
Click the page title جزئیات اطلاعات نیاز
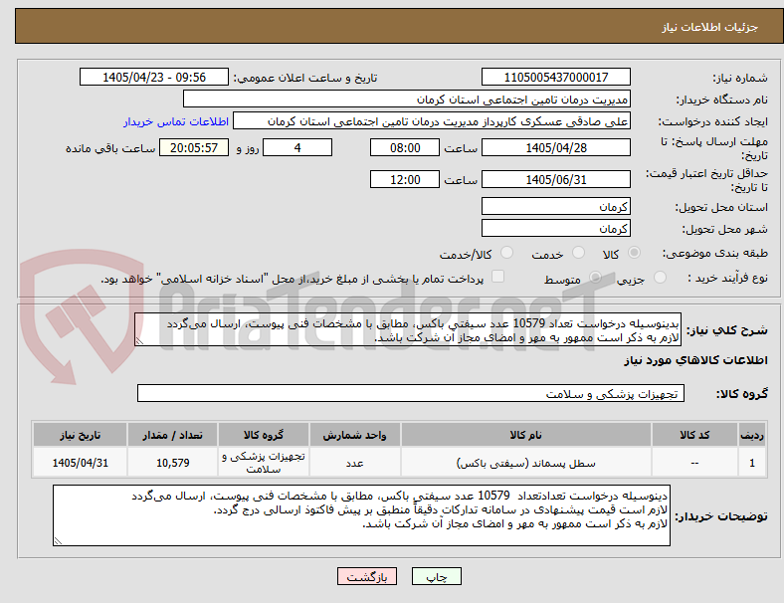[x=709, y=27]
